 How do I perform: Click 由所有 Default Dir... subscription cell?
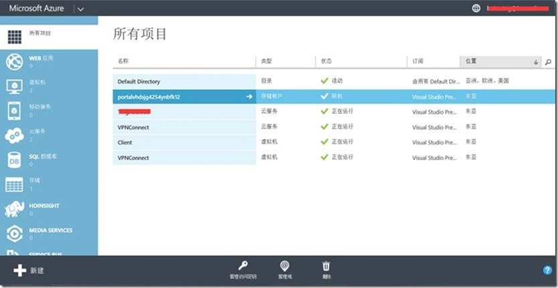(436, 82)
